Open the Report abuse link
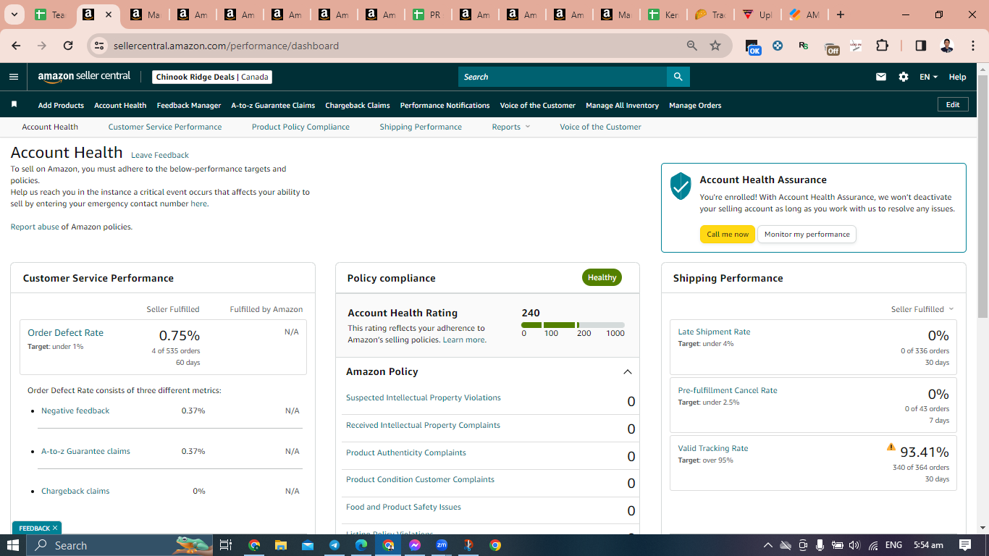 tap(35, 227)
